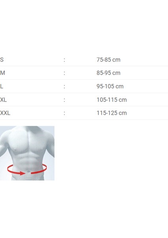Click the colon separator in the L row

coord(64,86)
